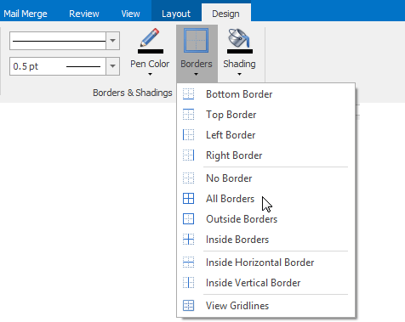Expand the 0.5 pt line weight dropdown

pos(112,66)
